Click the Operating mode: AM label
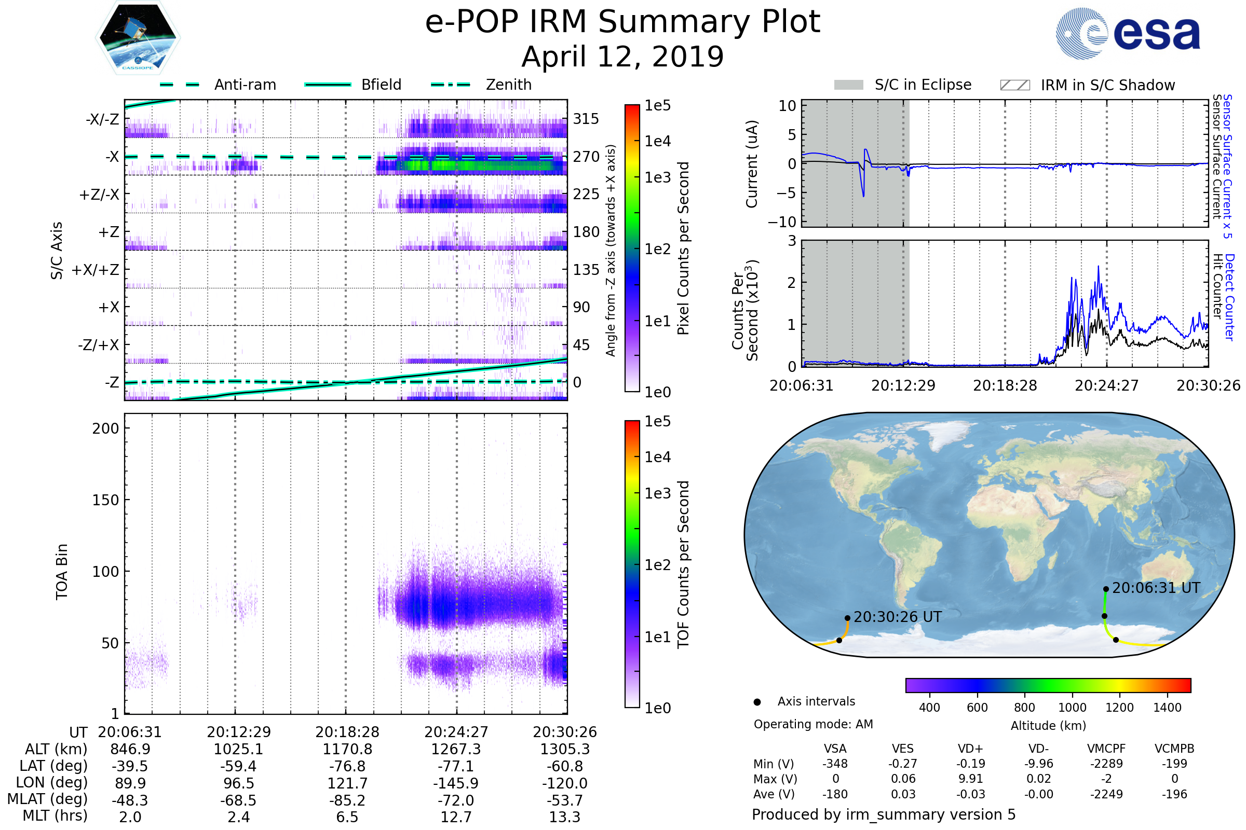Viewport: 1246px width, 830px height. (813, 724)
